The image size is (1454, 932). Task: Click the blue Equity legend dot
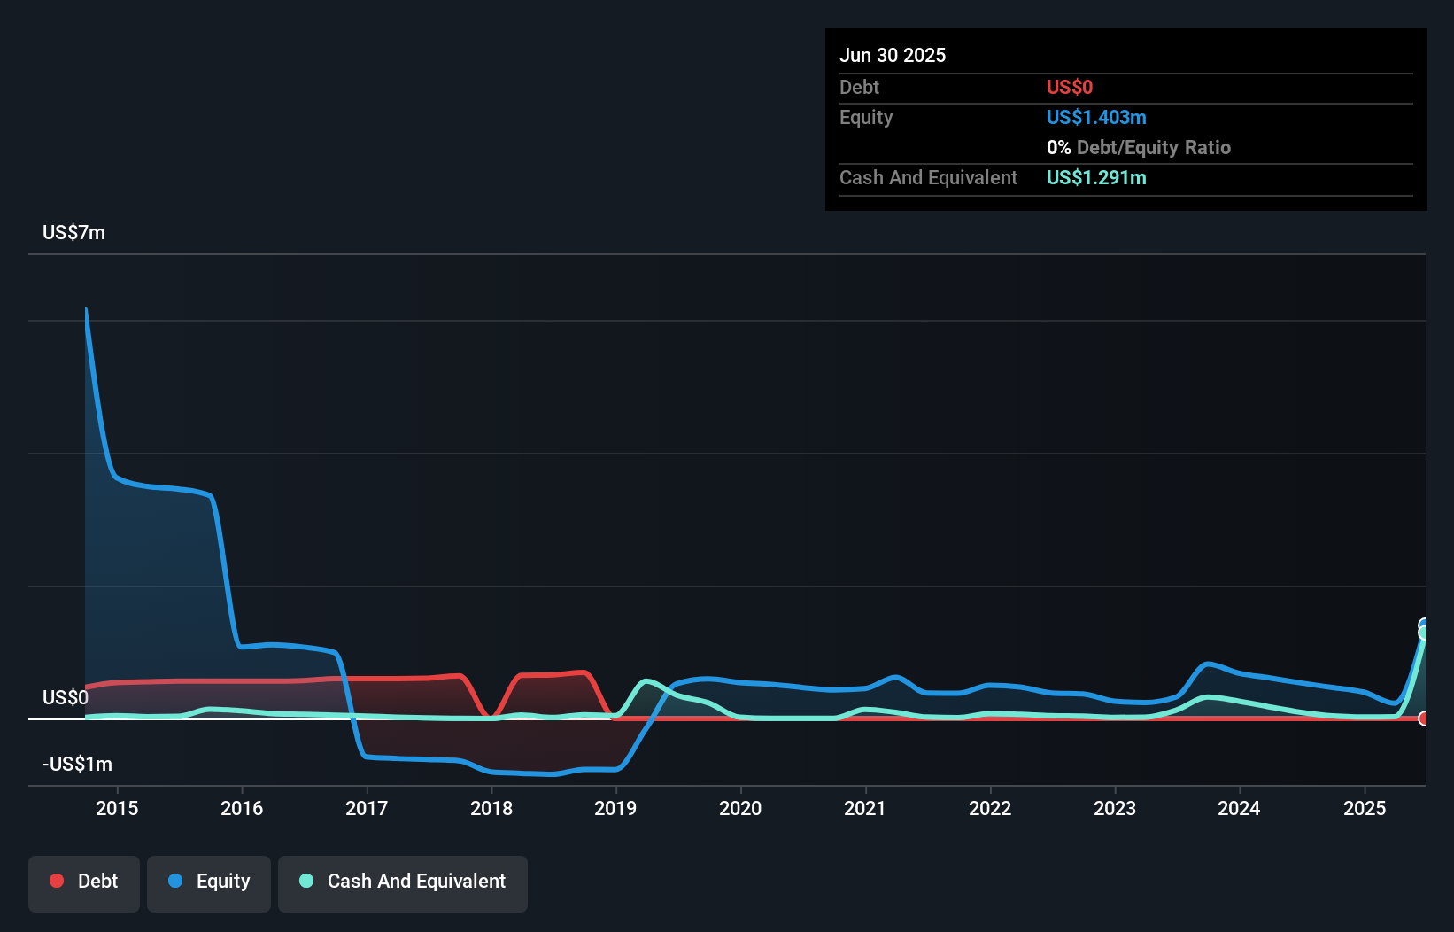(x=176, y=881)
